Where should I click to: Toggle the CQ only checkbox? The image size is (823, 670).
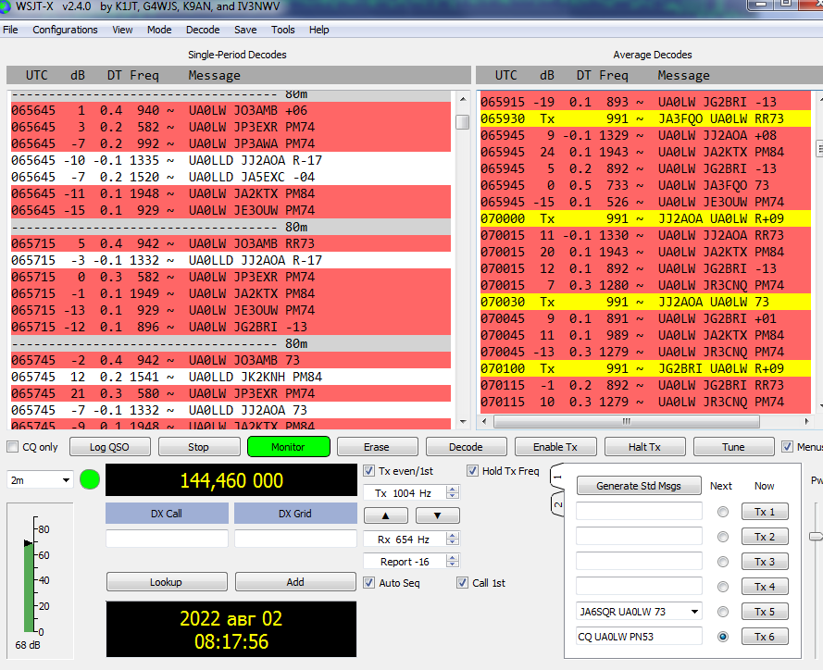point(13,447)
